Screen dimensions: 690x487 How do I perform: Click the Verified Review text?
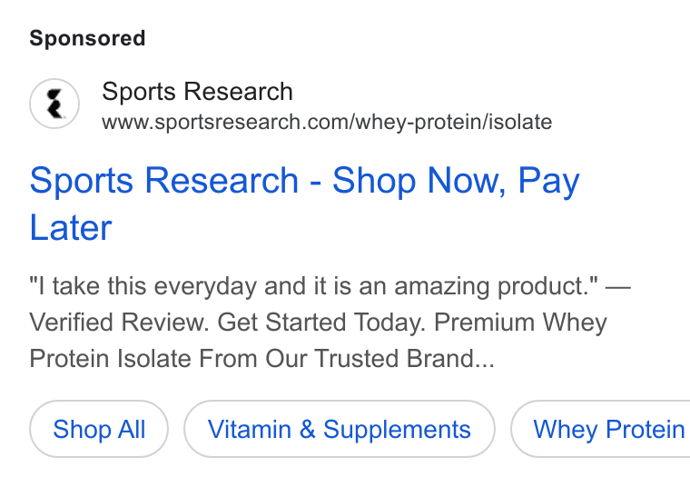click(119, 323)
